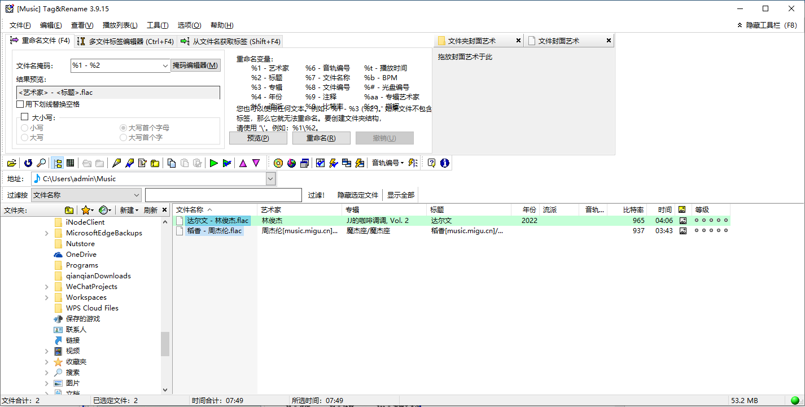Click the folder-up icon in folder panel
The width and height of the screenshot is (805, 407).
[x=69, y=210]
